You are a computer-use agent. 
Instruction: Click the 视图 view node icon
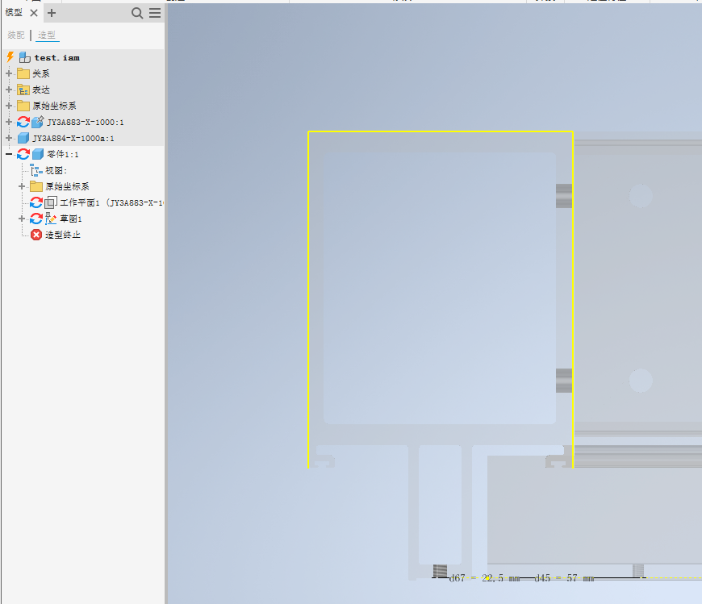(x=36, y=170)
